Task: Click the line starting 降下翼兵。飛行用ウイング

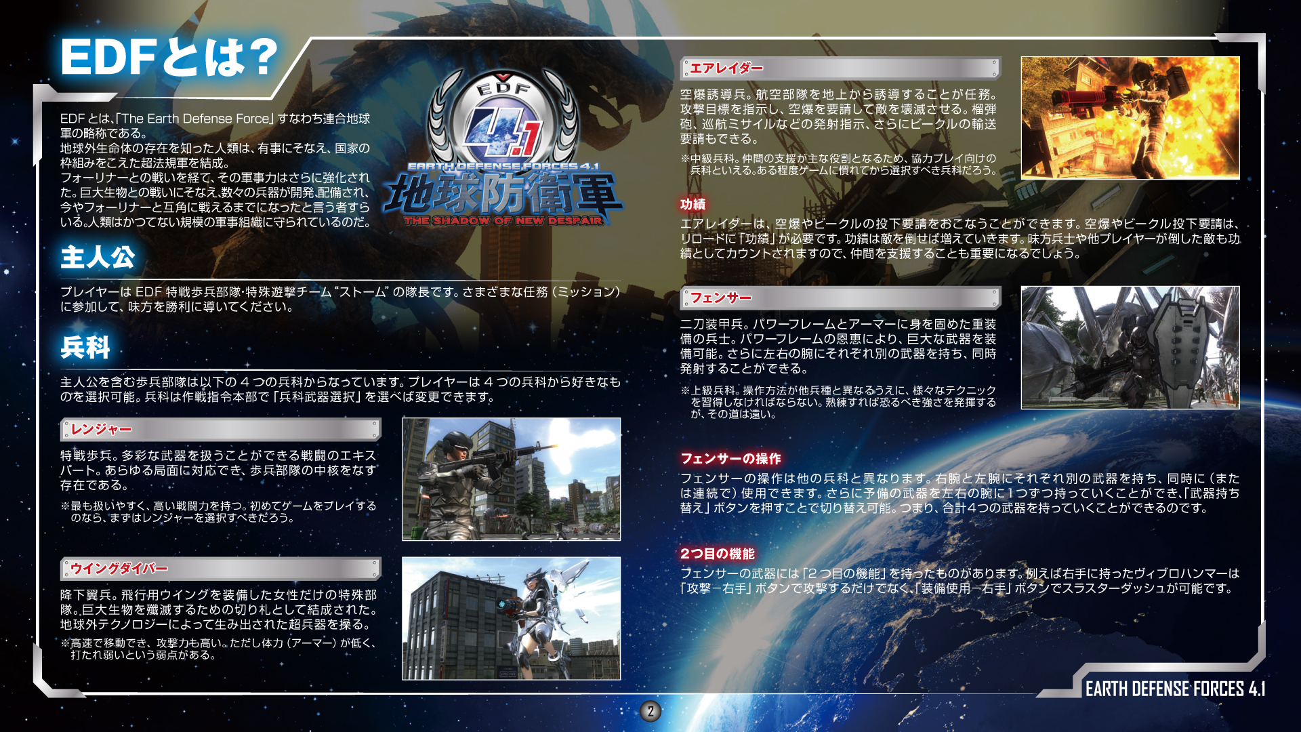Action: point(218,595)
